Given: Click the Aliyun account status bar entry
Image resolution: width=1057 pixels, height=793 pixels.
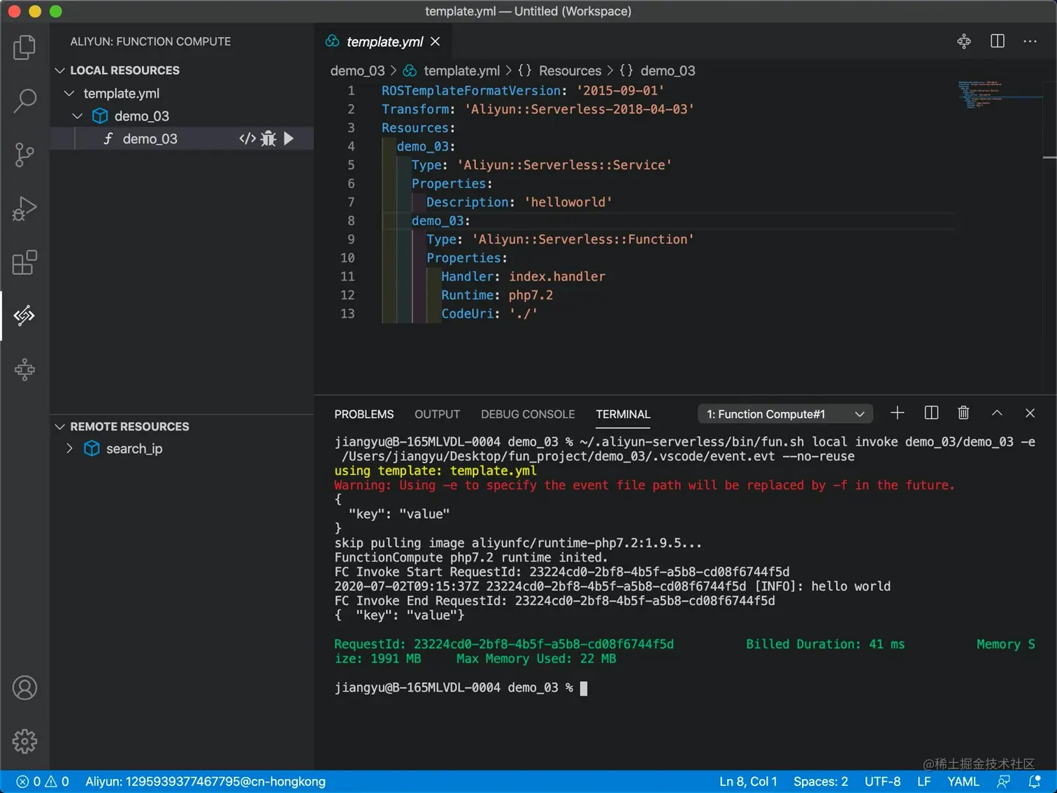Looking at the screenshot, I should pos(206,782).
